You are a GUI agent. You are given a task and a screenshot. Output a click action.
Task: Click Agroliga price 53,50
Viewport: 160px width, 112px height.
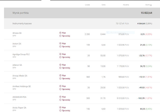[103, 56]
